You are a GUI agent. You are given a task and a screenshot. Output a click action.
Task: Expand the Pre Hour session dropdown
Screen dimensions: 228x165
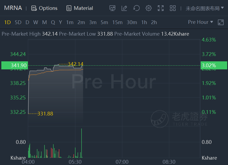click(200, 22)
